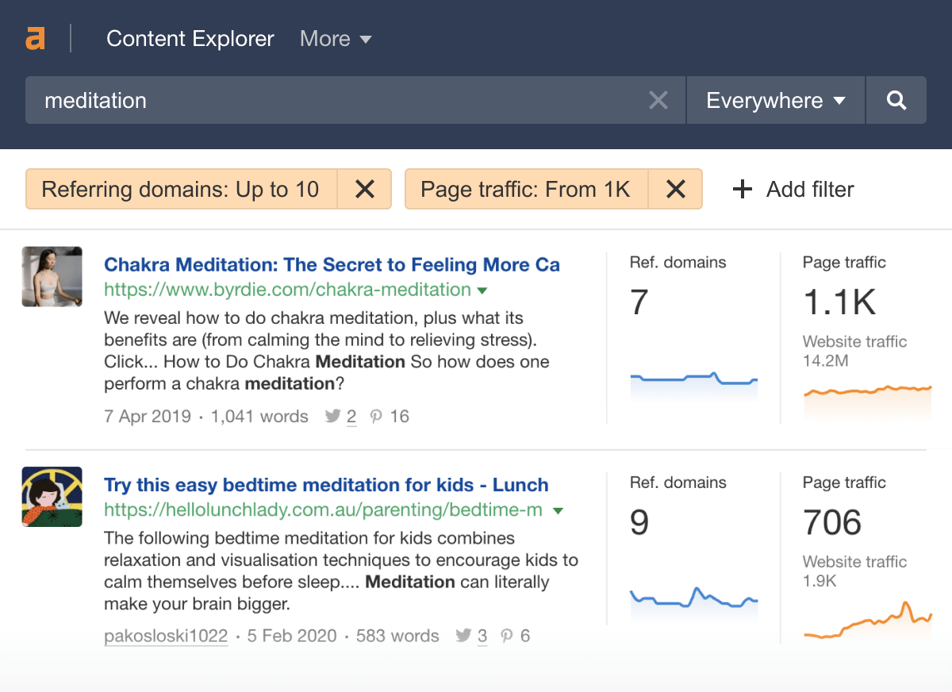
Task: Clear the meditation search query
Action: 658,101
